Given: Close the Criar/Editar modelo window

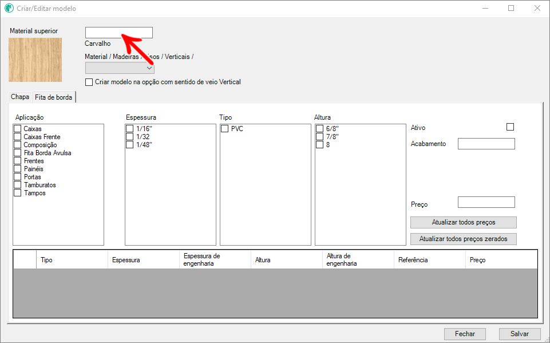Looking at the screenshot, I should pos(537,8).
